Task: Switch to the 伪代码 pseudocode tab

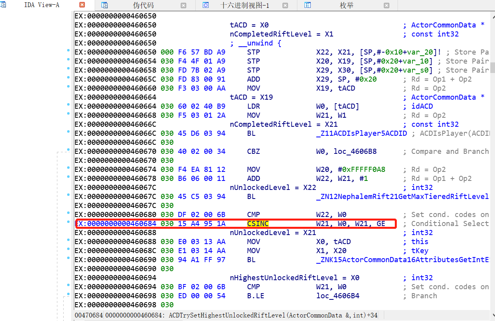Action: [x=143, y=5]
